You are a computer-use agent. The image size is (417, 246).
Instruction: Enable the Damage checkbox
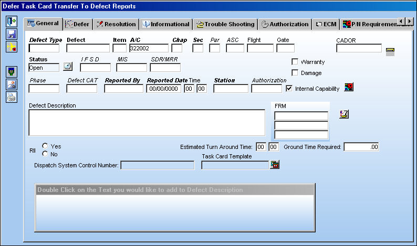pyautogui.click(x=295, y=73)
